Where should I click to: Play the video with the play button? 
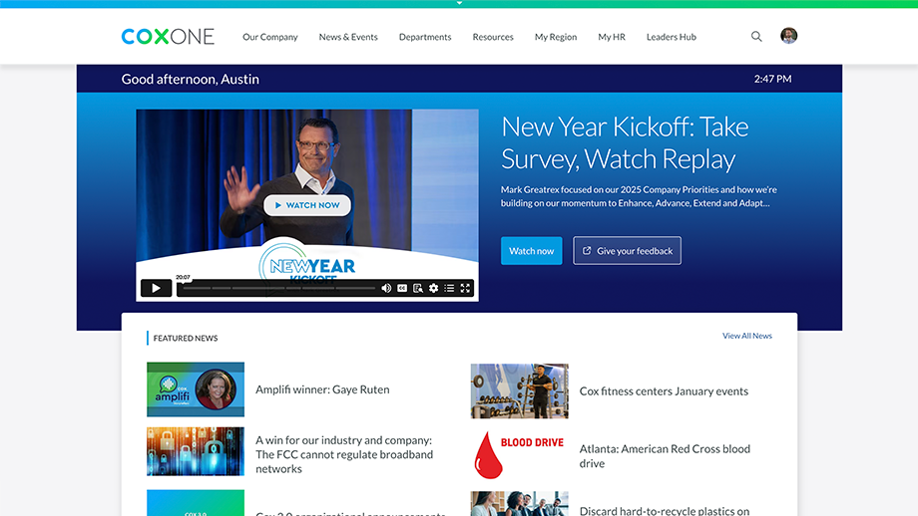[156, 288]
